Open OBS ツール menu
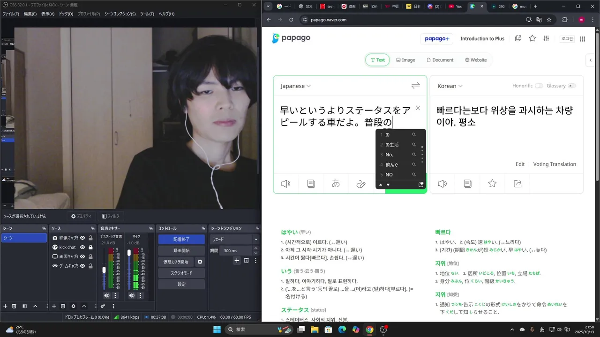 (x=147, y=14)
